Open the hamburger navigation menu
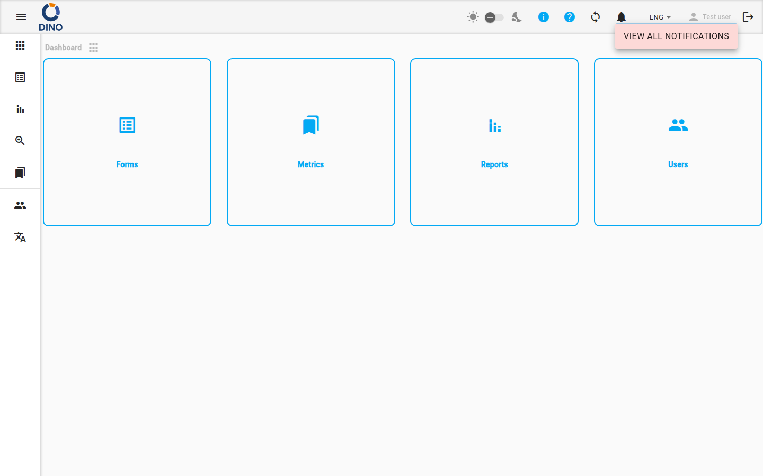This screenshot has width=763, height=476. click(x=21, y=17)
